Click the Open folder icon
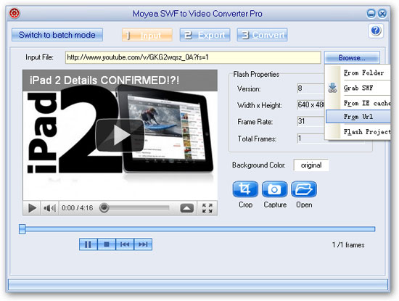The image size is (399, 301). click(x=304, y=189)
